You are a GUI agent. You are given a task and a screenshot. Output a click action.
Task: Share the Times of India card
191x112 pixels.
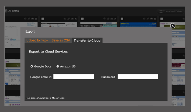click(112, 19)
